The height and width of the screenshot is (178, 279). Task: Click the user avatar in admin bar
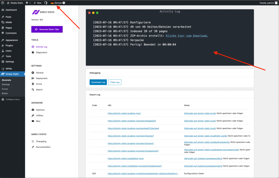coord(276,3)
